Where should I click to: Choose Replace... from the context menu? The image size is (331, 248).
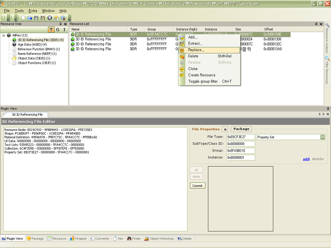coord(196,50)
